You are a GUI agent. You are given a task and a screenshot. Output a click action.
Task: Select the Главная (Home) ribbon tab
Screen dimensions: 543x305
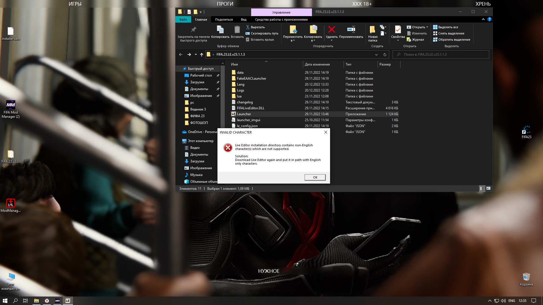tap(201, 19)
